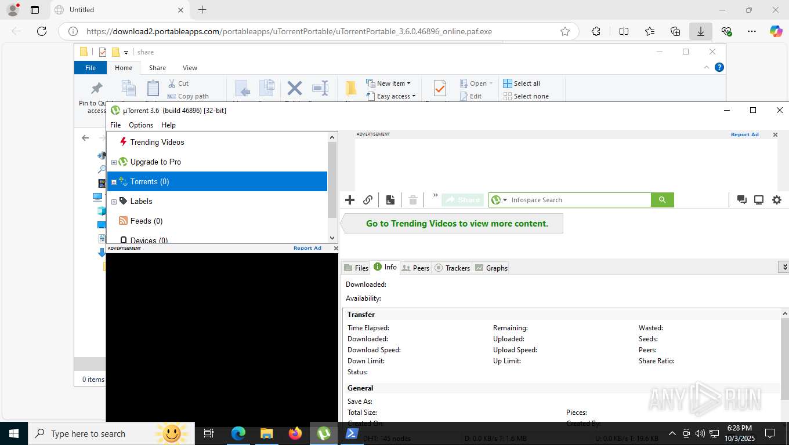Click the Edge Copilot icon
The width and height of the screenshot is (789, 445).
[776, 31]
